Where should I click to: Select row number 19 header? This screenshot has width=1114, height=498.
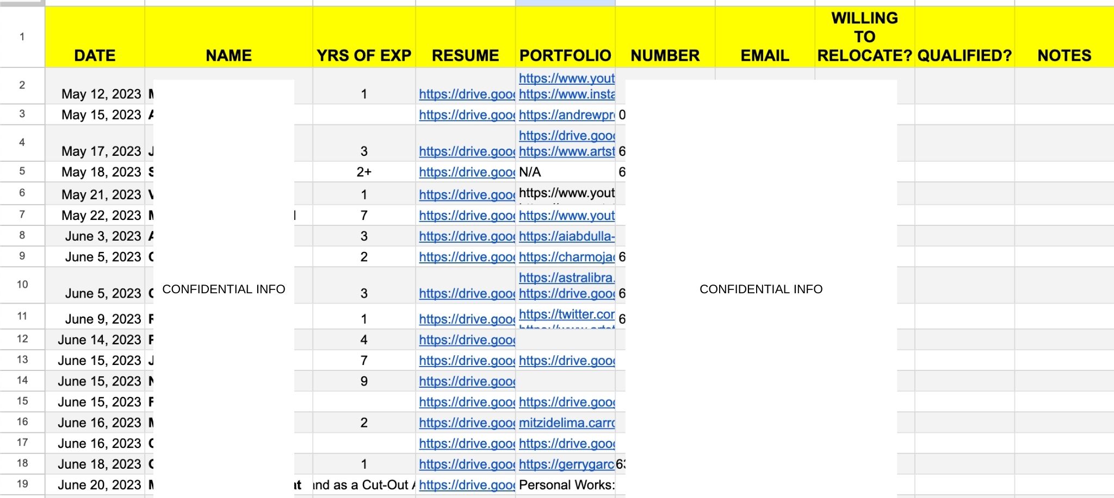[22, 484]
